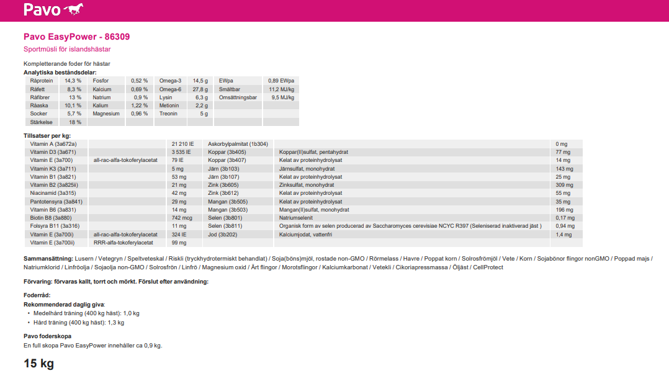Select the Råprotein row label
The image size is (669, 381).
pyautogui.click(x=42, y=81)
